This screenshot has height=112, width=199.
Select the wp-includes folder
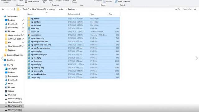point(73,25)
